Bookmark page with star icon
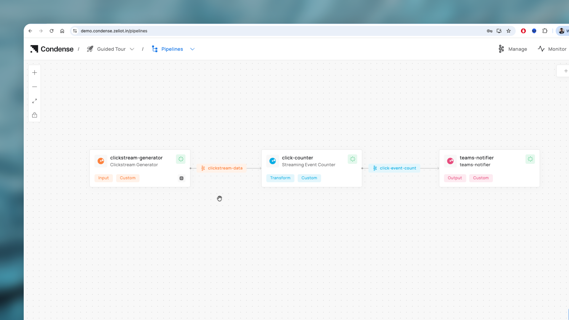The height and width of the screenshot is (320, 569). tap(509, 31)
